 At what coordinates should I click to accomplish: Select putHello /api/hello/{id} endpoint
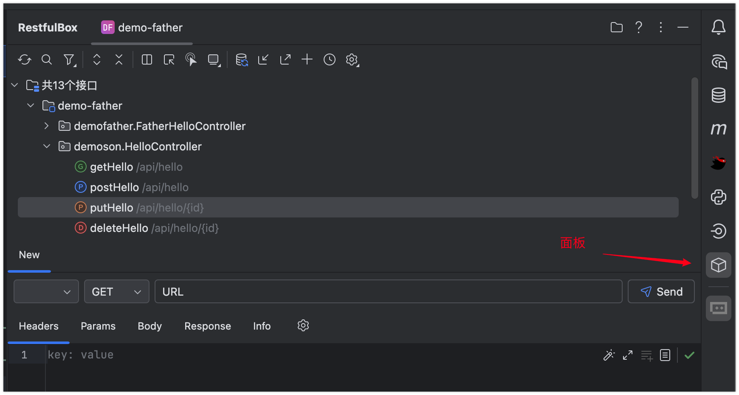[x=348, y=207]
